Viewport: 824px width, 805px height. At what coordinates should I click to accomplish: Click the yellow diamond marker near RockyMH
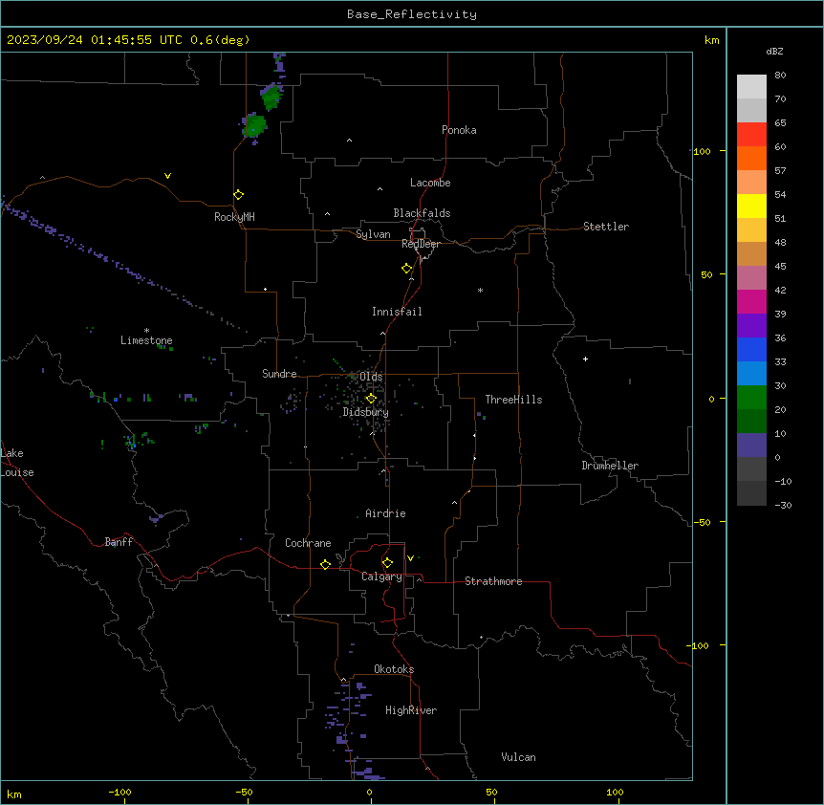tap(239, 195)
